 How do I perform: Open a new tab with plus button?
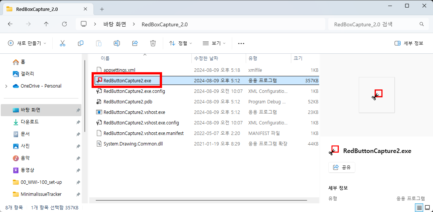point(102,9)
